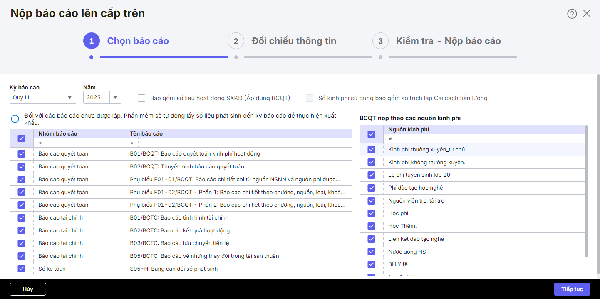The width and height of the screenshot is (600, 299).
Task: Uncheck the Học phí funding source
Action: (x=372, y=213)
